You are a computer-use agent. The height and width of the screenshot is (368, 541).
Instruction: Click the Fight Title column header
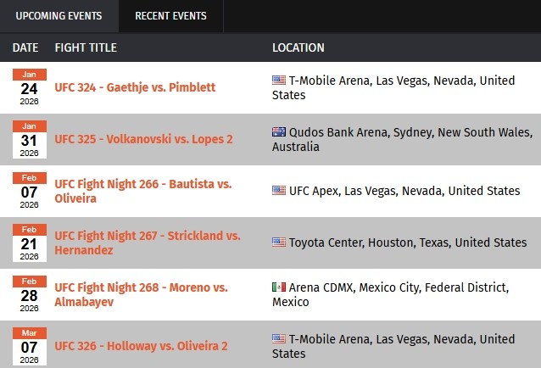pyautogui.click(x=86, y=47)
